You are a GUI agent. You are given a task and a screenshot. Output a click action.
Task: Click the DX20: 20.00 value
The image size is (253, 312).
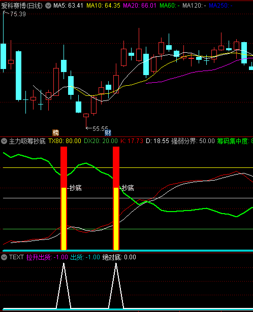[101, 141]
